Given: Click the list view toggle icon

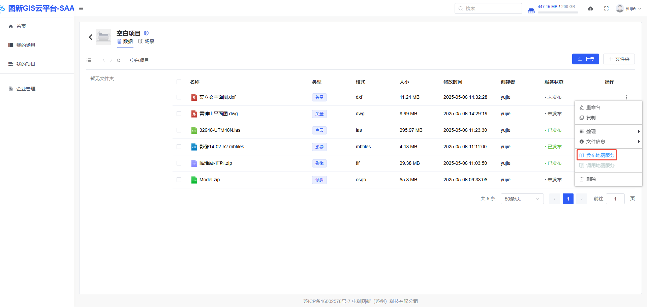Looking at the screenshot, I should coord(89,60).
